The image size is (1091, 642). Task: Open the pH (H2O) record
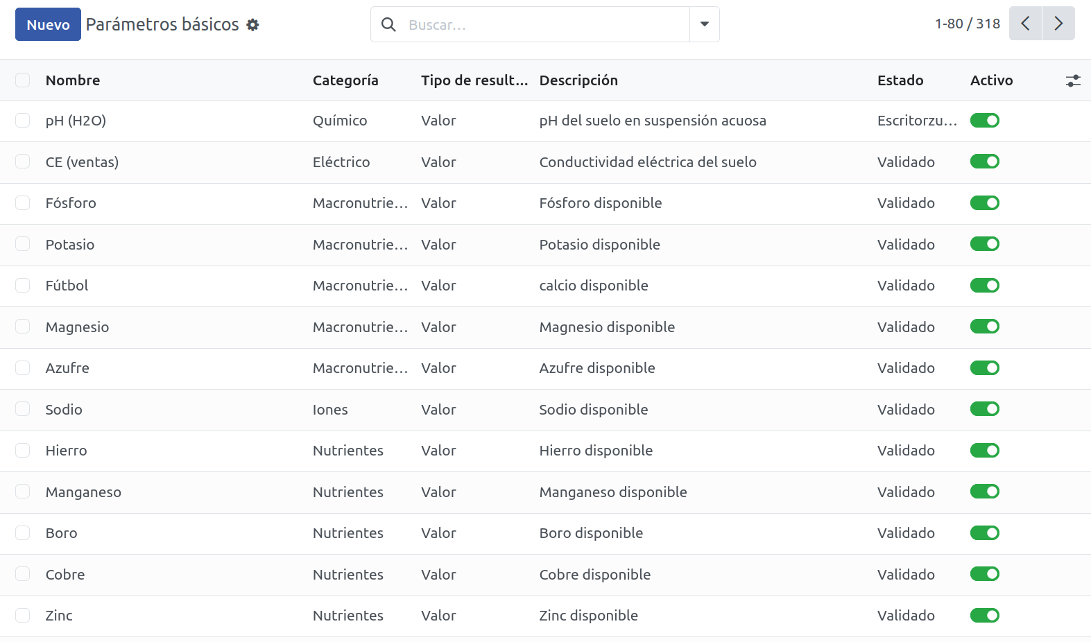[x=76, y=121]
